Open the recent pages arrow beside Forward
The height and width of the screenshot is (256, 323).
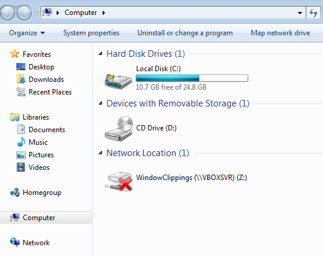[x=36, y=13]
